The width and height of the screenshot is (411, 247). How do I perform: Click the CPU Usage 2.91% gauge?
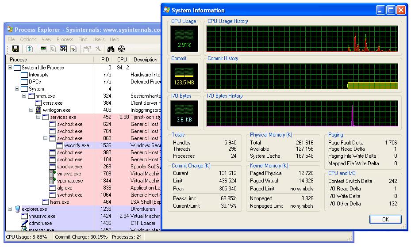click(184, 39)
